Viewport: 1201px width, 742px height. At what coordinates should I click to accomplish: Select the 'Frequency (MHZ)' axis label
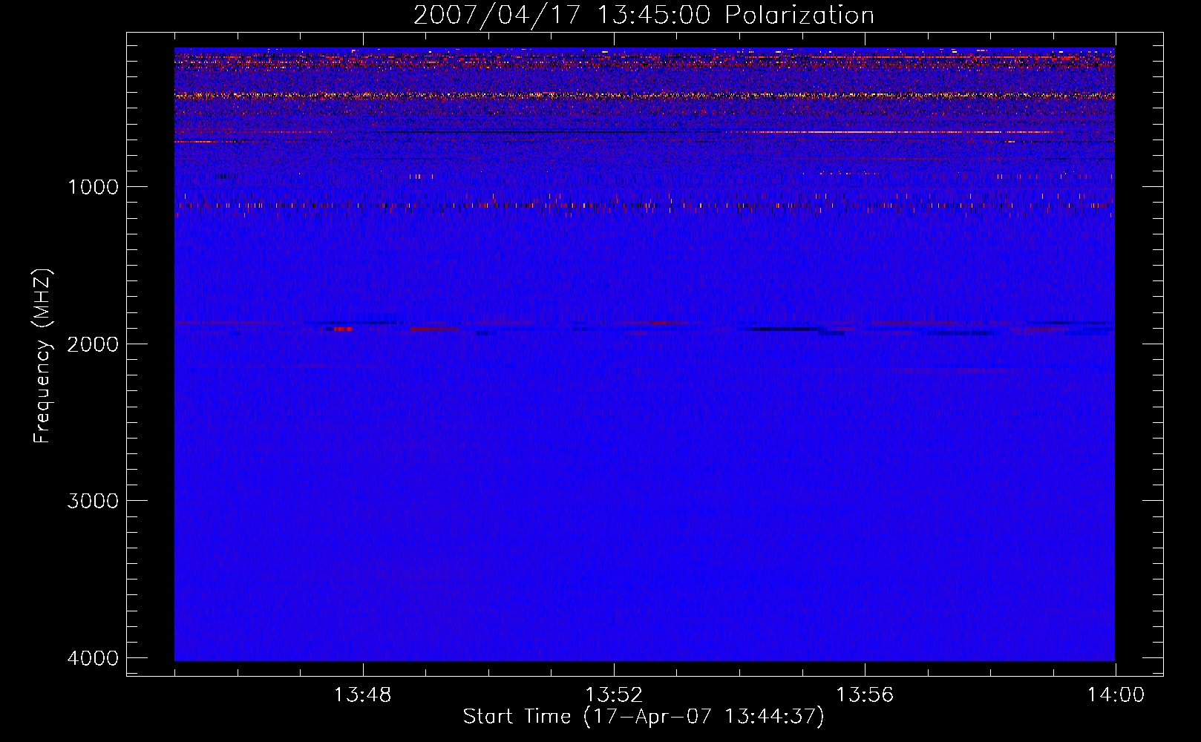pyautogui.click(x=42, y=356)
